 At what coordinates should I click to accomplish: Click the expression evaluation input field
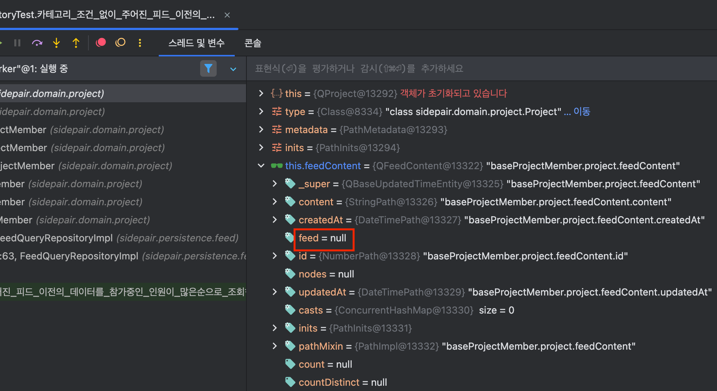click(x=451, y=68)
